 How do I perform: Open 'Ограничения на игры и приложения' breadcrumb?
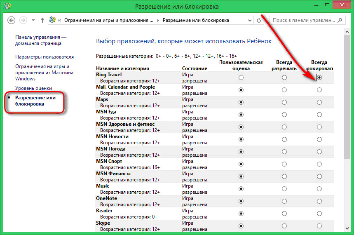[x=109, y=20]
